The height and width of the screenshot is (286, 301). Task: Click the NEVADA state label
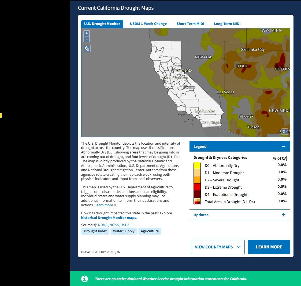tap(203, 57)
